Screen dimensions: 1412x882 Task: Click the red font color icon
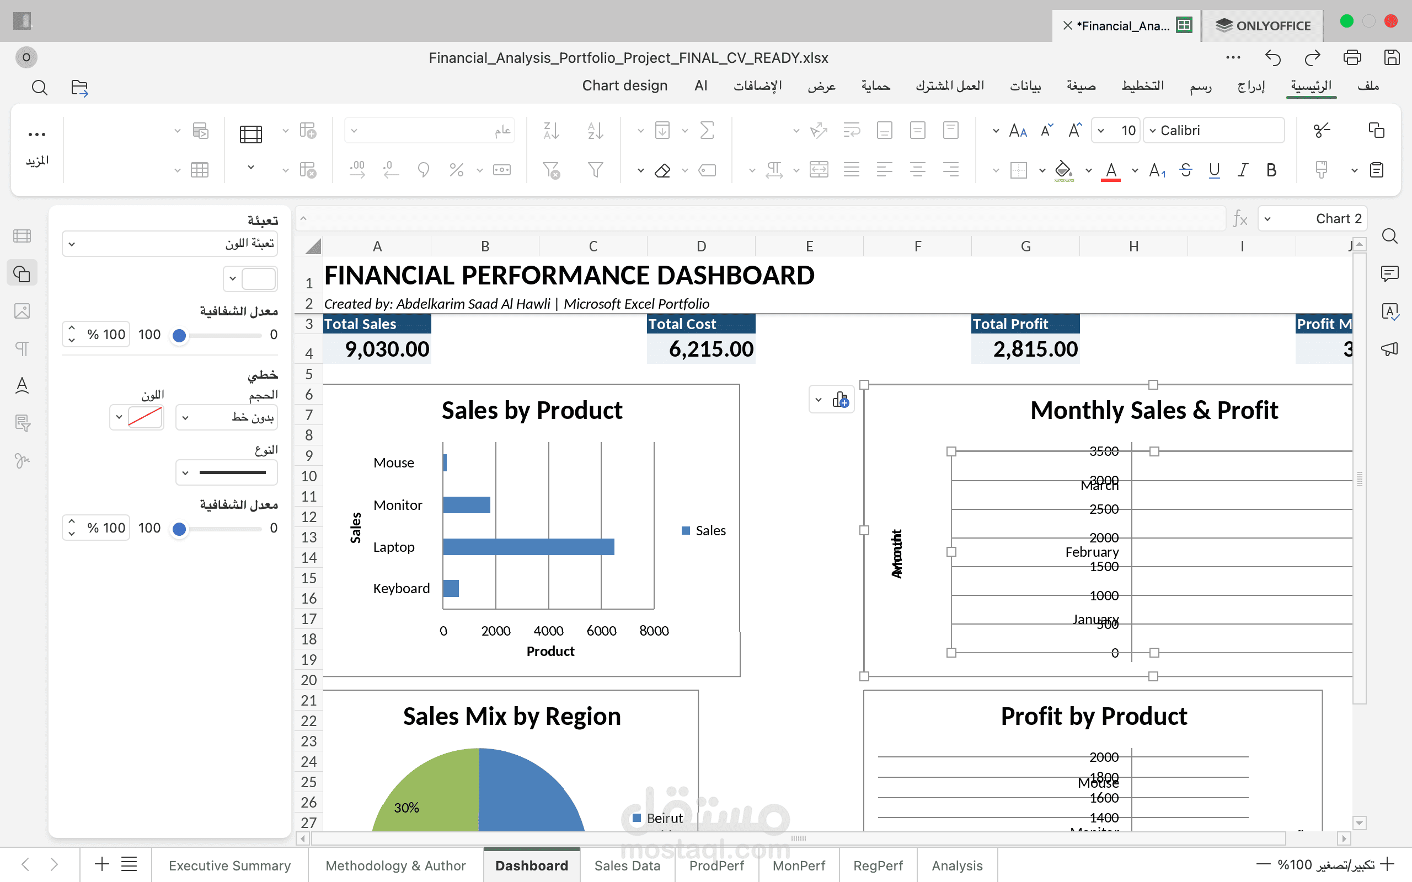tap(1111, 171)
